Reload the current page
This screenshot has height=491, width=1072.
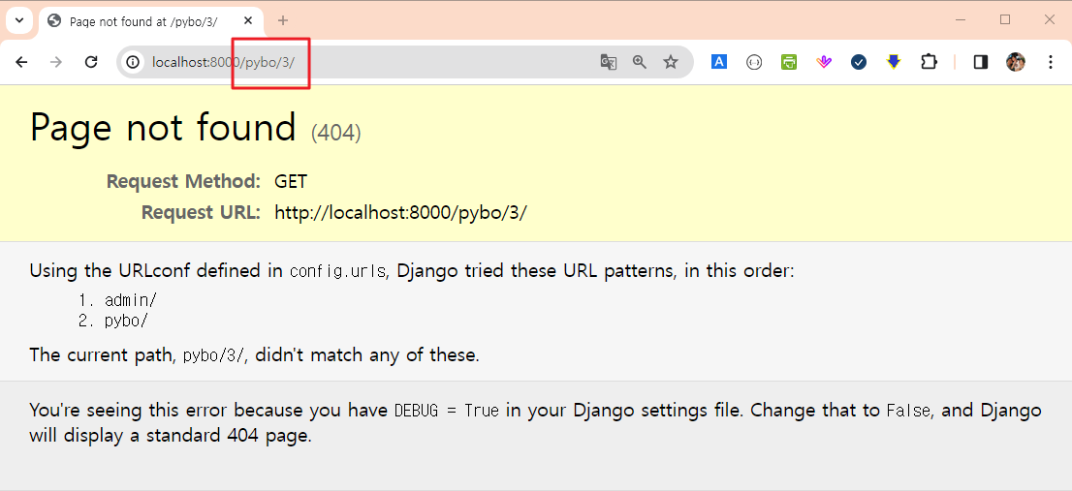(x=91, y=62)
